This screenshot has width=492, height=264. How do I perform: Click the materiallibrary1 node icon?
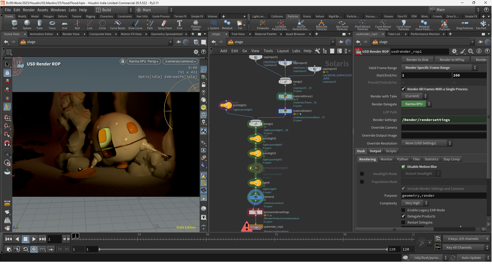click(x=285, y=96)
